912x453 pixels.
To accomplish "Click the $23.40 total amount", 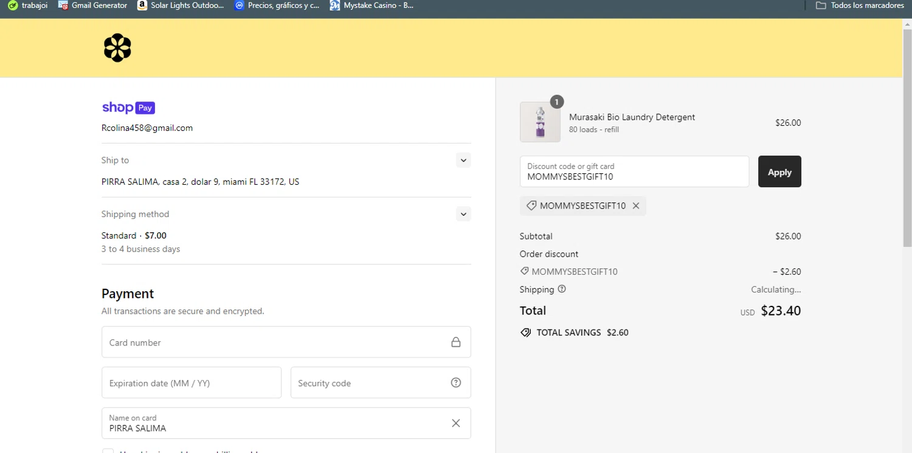I will coord(781,311).
